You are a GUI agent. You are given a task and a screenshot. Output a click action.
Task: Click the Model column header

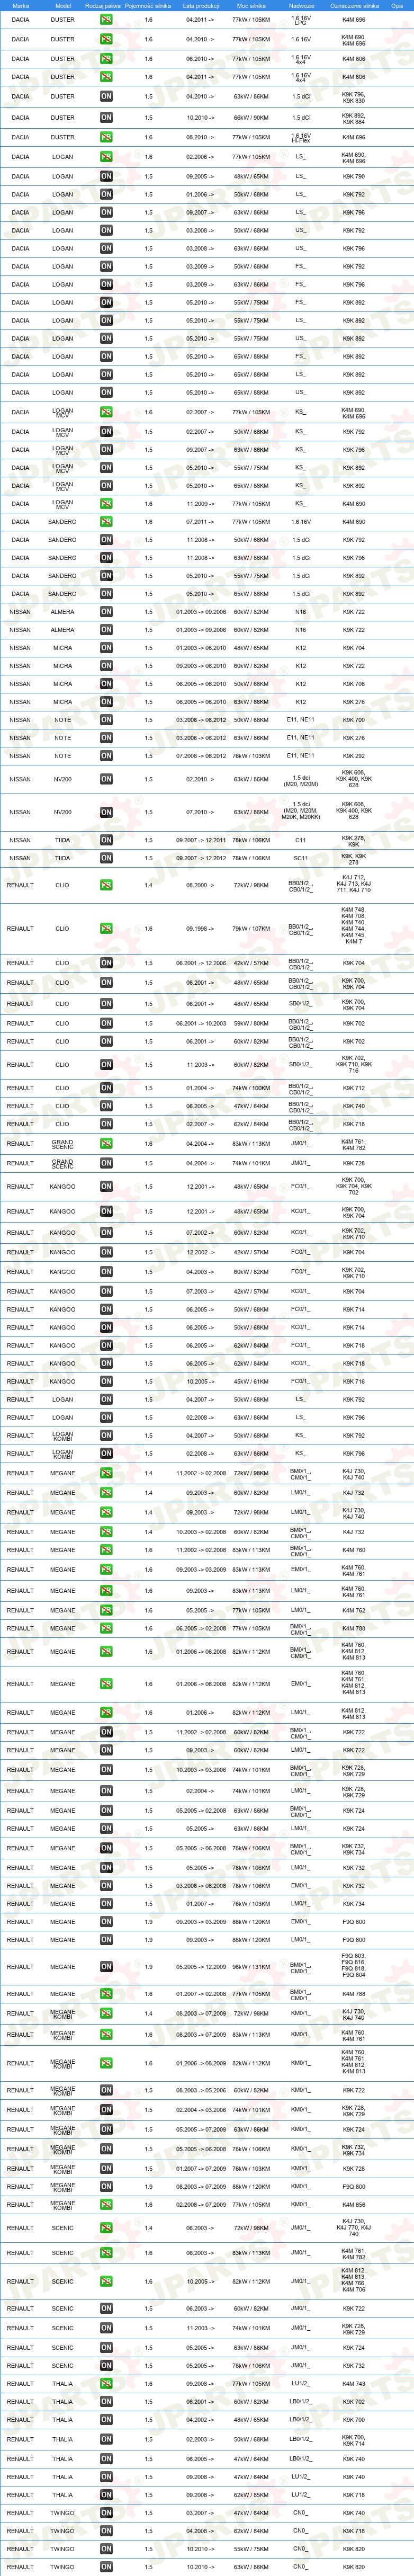(x=62, y=5)
